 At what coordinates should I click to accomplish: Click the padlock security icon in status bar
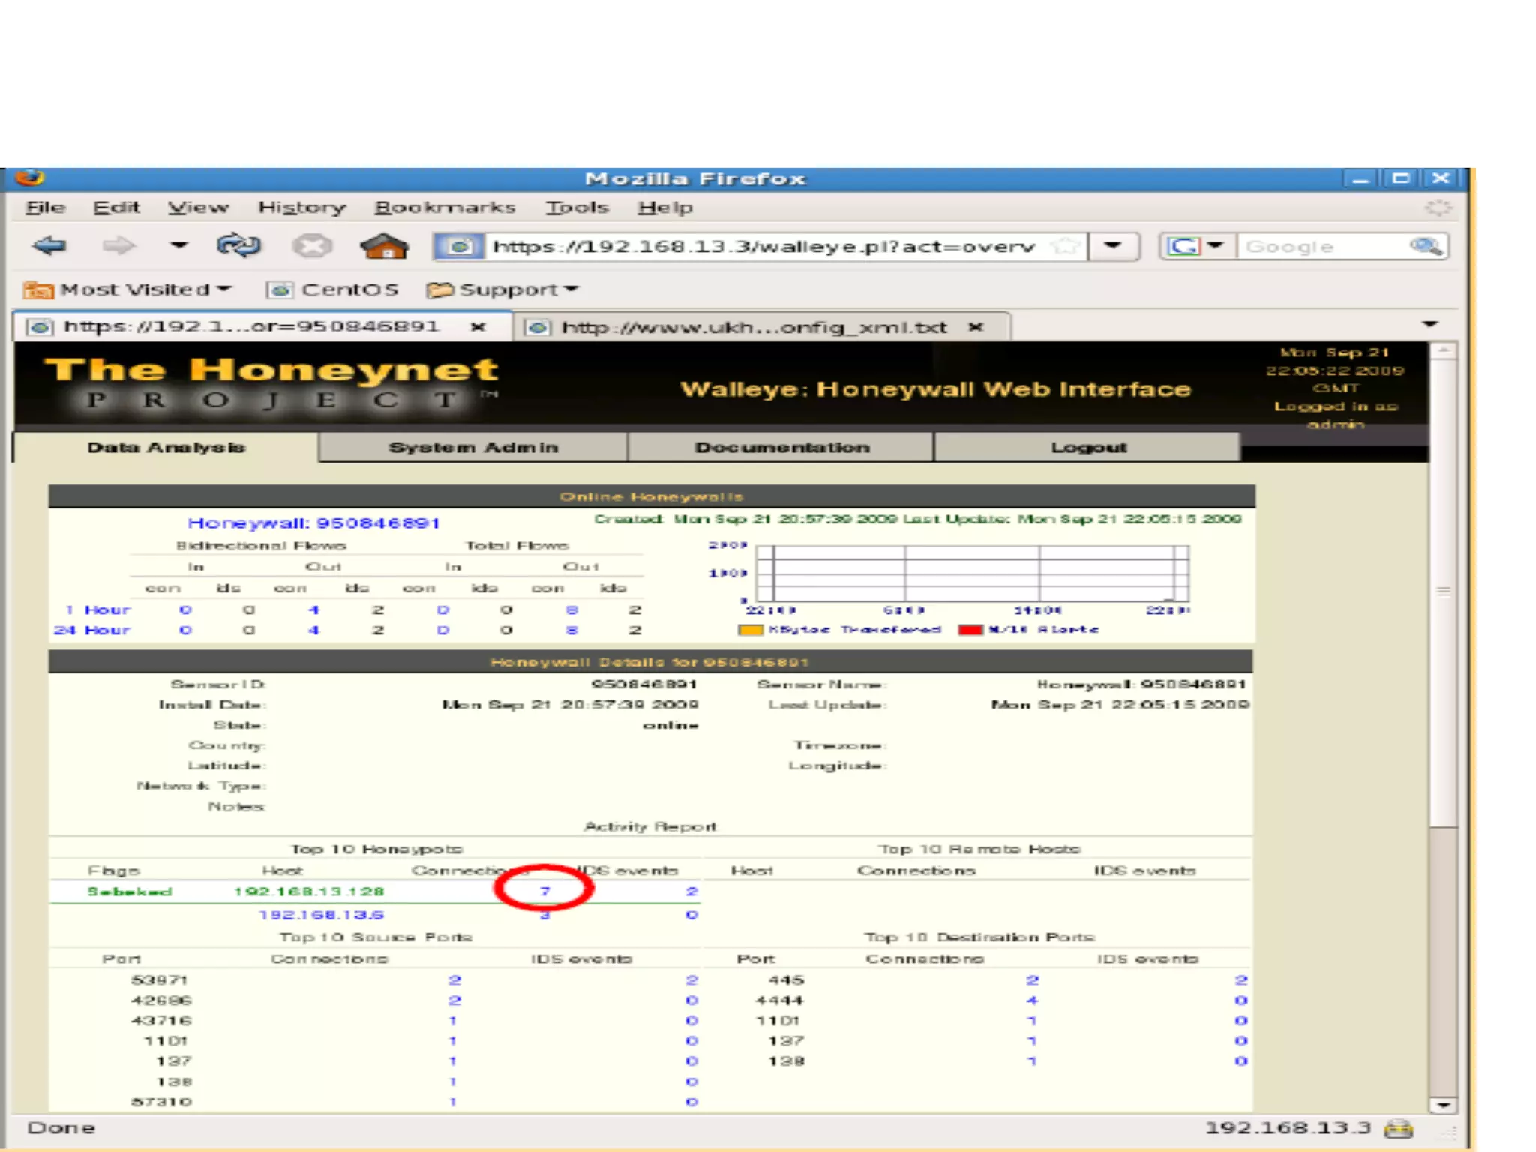point(1398,1128)
